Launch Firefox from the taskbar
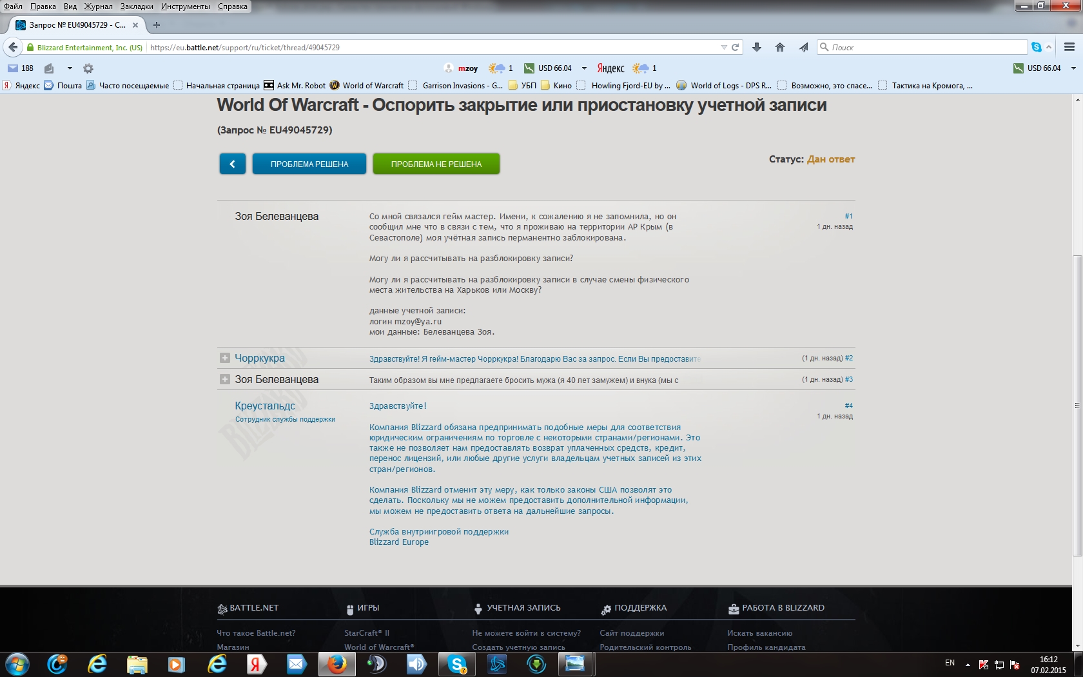1083x677 pixels. click(337, 663)
